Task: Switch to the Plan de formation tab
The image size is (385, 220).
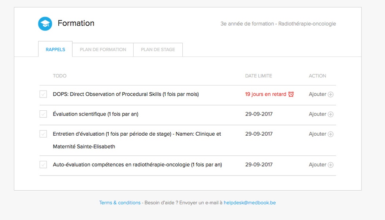Action: point(103,49)
